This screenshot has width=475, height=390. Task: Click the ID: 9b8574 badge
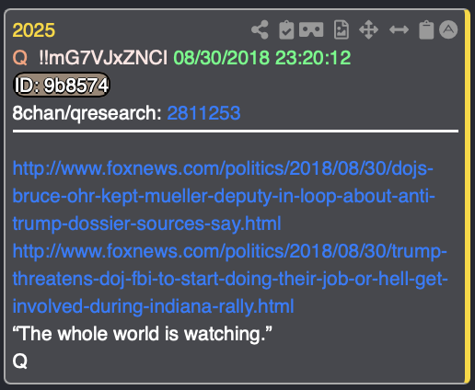point(62,85)
